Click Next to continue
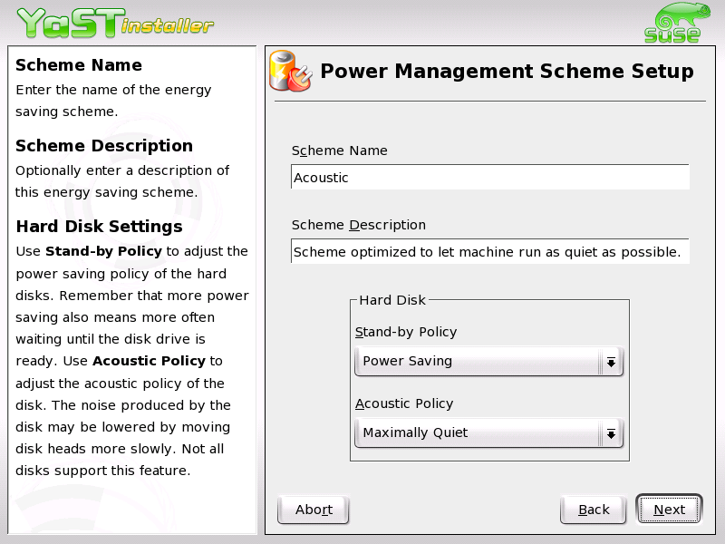 tap(669, 509)
